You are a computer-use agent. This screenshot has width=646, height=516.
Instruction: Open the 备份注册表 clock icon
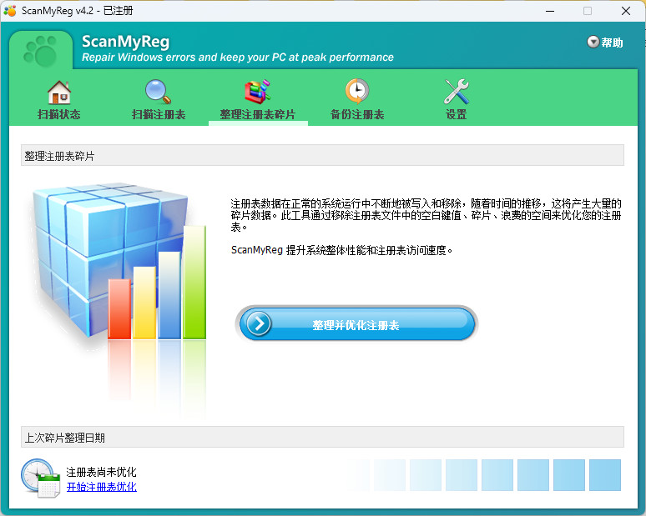click(356, 92)
